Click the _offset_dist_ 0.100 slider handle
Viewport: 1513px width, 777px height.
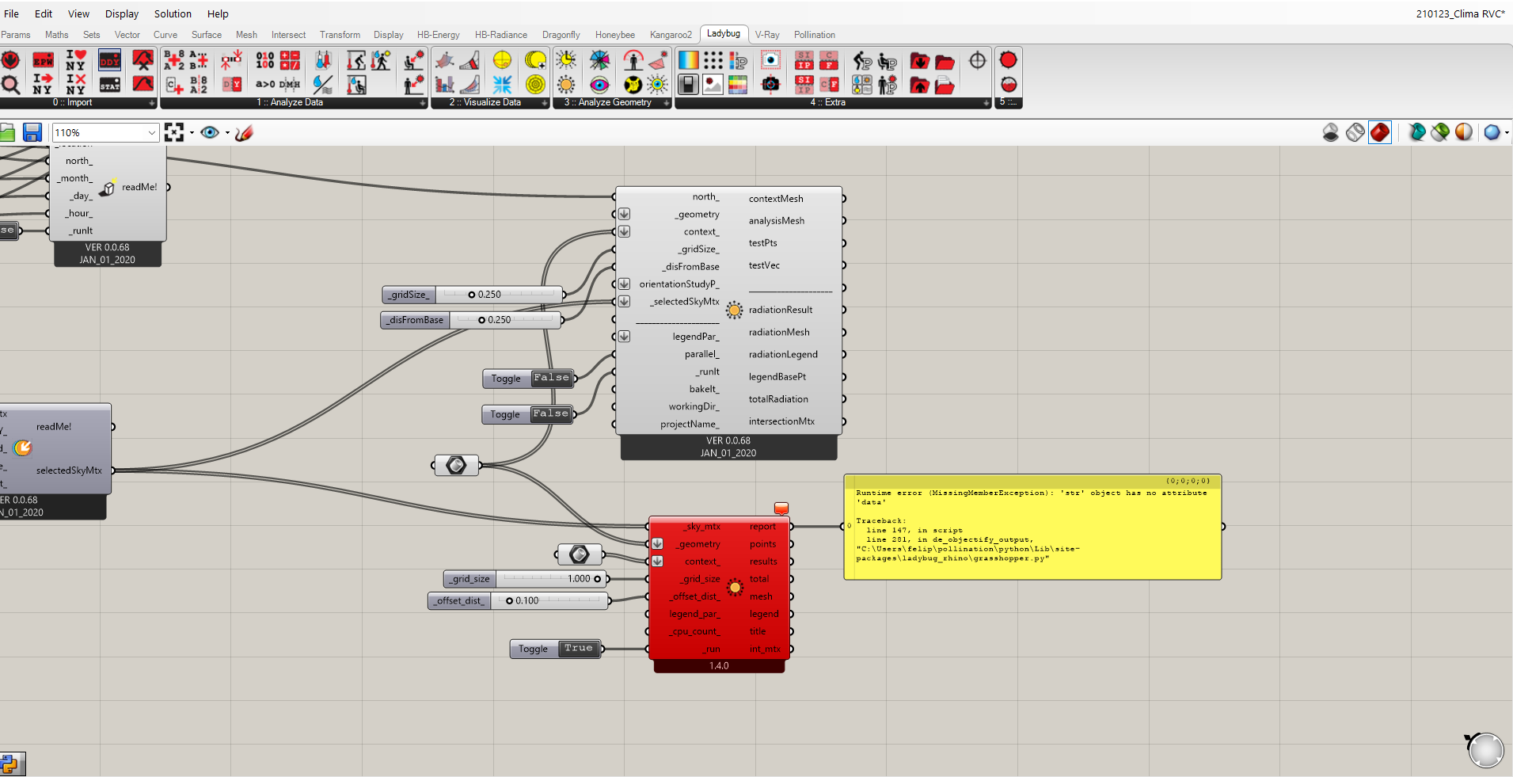click(x=509, y=601)
